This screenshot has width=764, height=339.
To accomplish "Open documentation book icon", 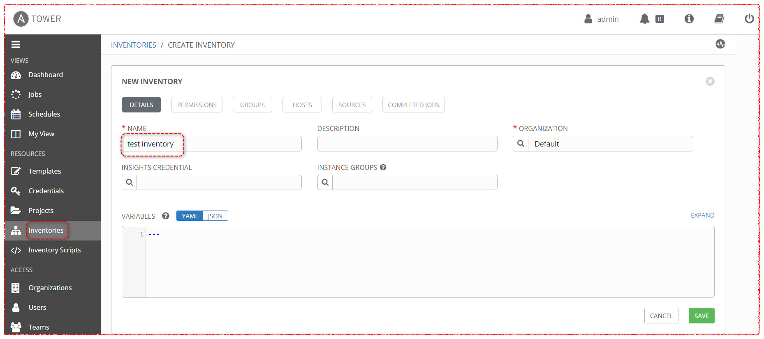I will [x=719, y=19].
